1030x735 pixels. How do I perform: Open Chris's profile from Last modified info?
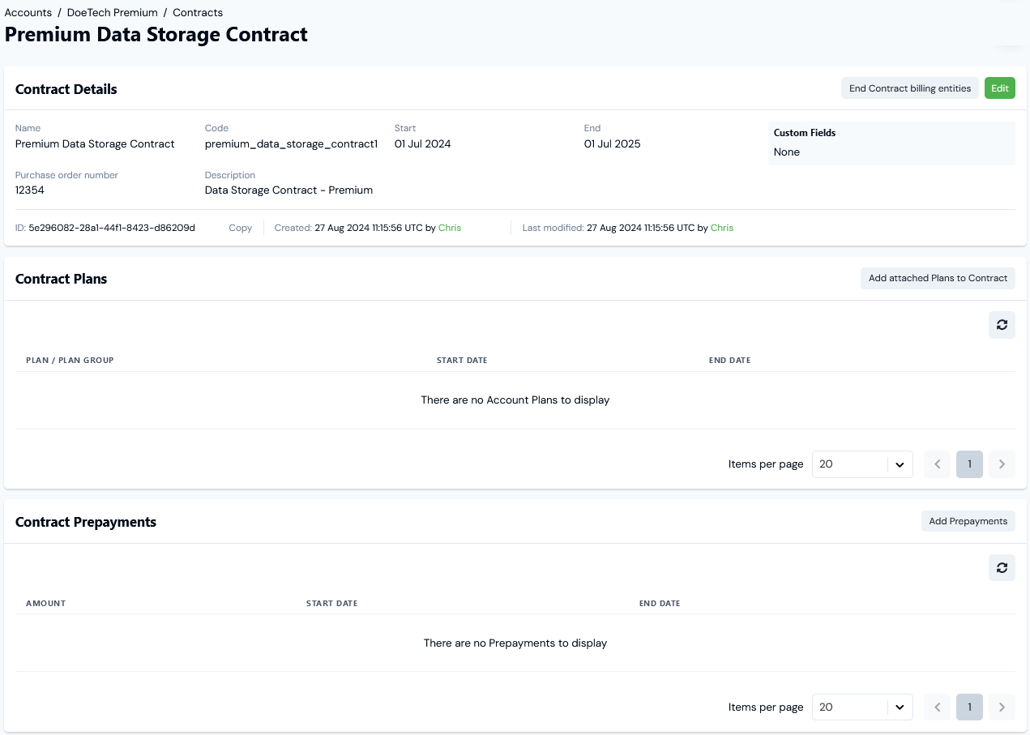tap(721, 228)
